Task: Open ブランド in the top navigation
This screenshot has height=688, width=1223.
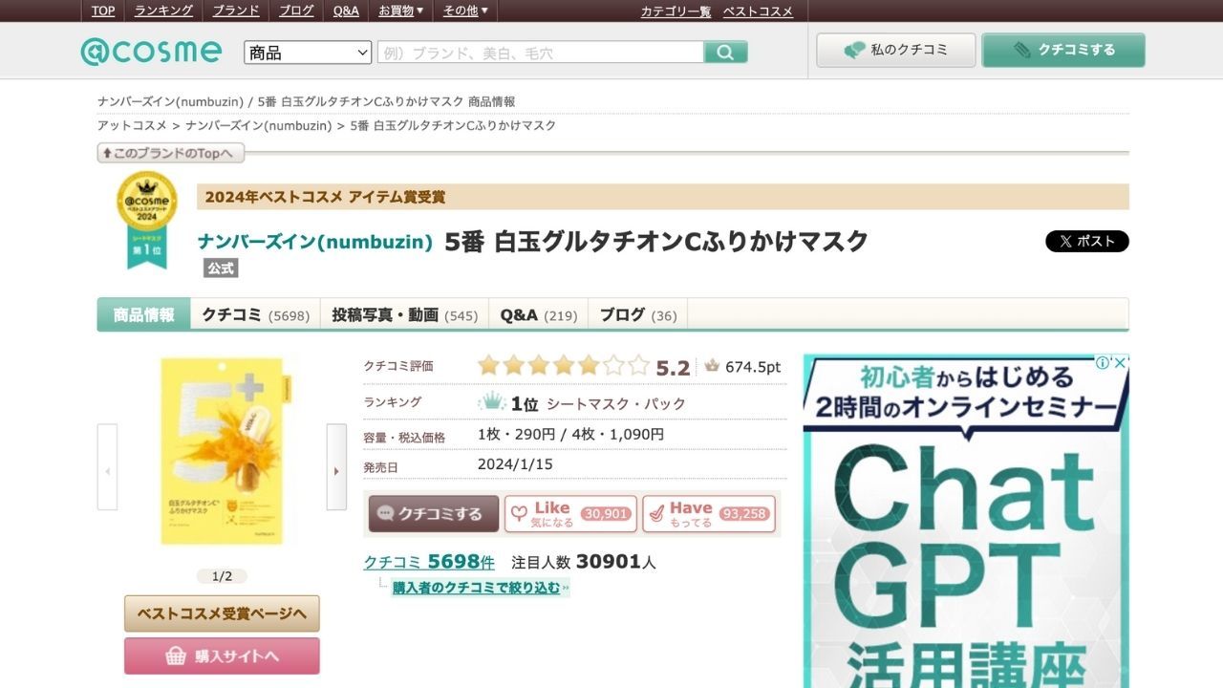Action: pyautogui.click(x=236, y=11)
